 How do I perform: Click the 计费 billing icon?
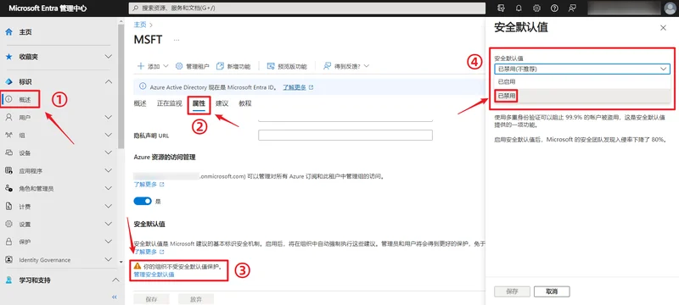tap(8, 207)
